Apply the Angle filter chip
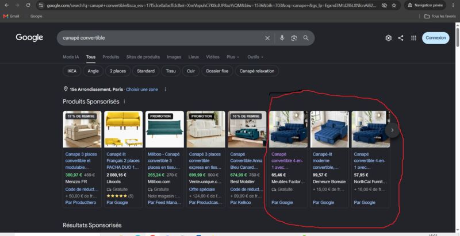This screenshot has width=460, height=236. 93,71
